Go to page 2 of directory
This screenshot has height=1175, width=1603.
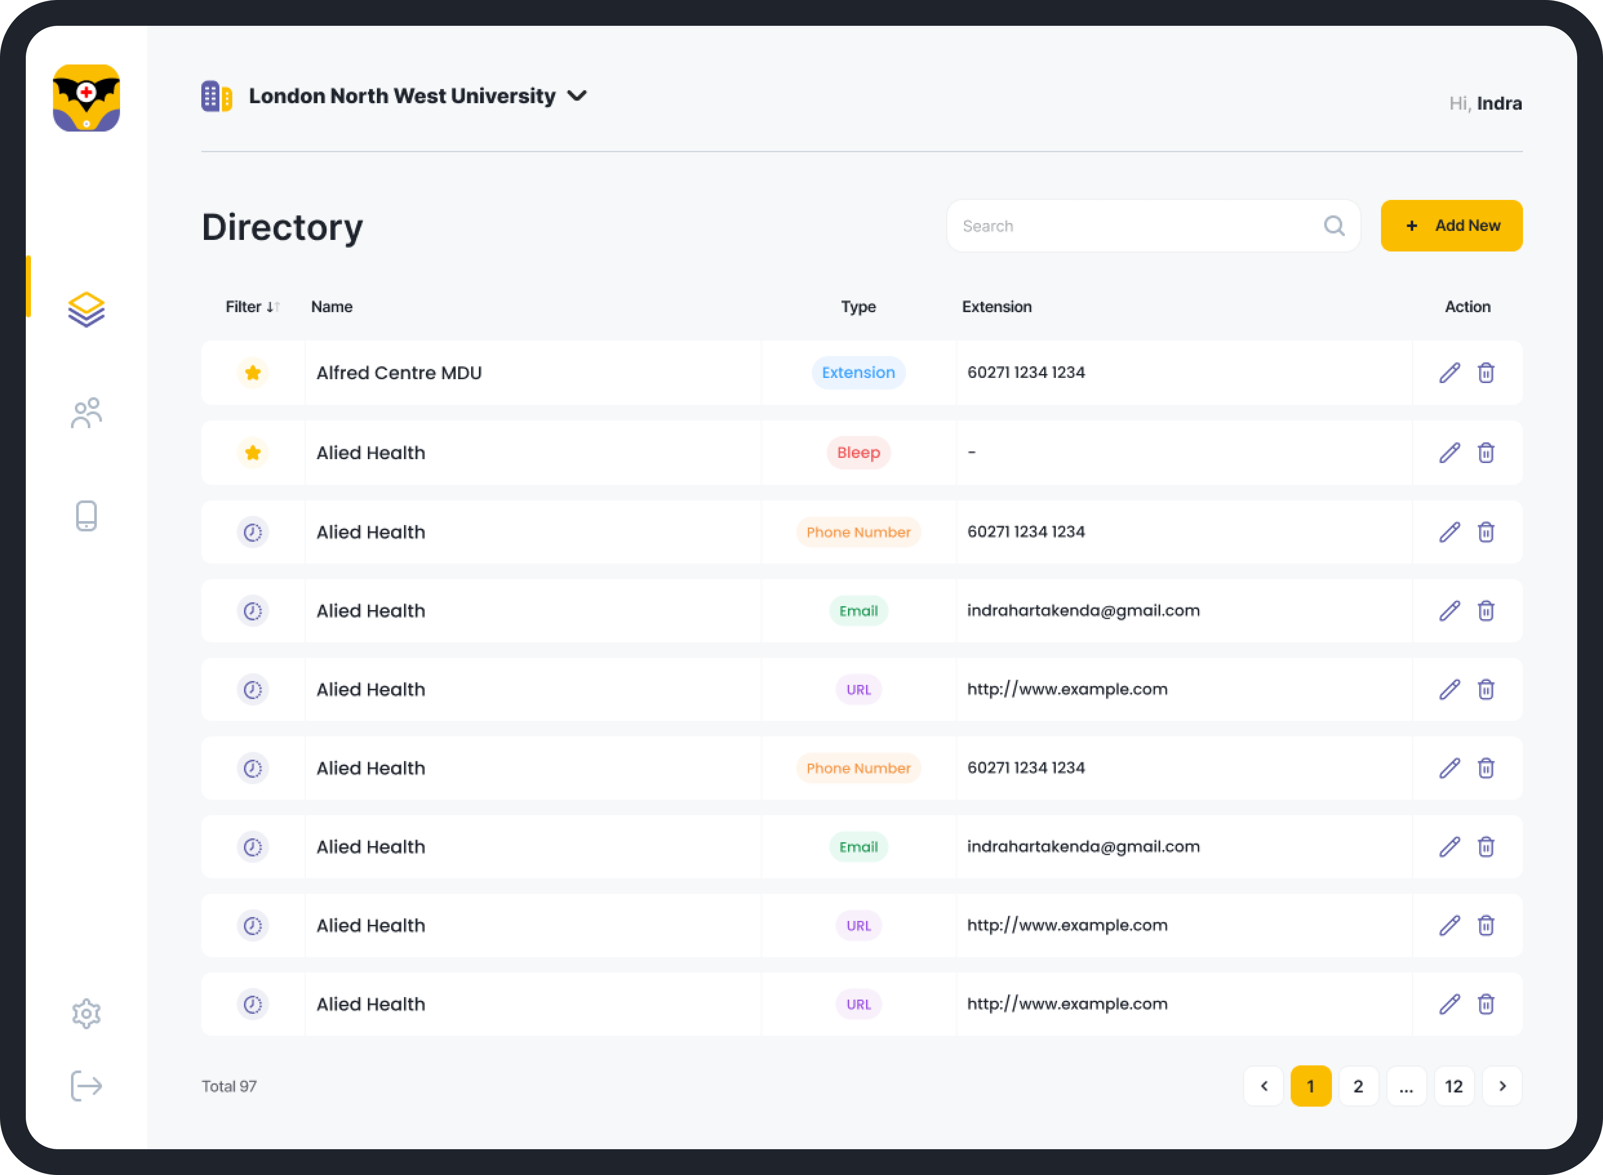pyautogui.click(x=1358, y=1086)
